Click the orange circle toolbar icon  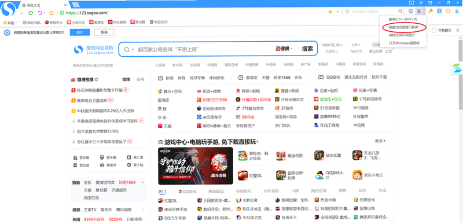448,11
